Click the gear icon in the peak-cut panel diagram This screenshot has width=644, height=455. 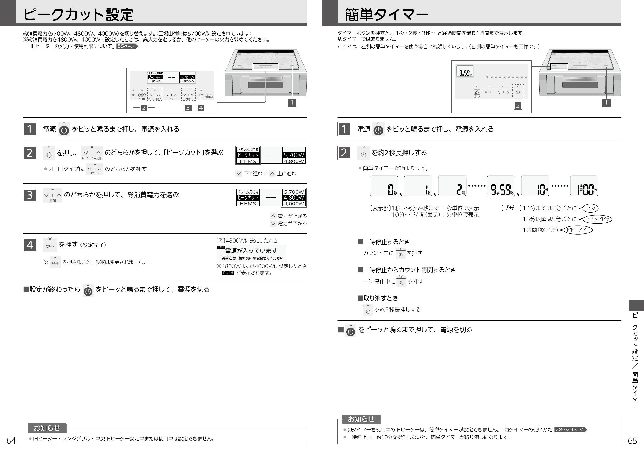click(x=133, y=95)
